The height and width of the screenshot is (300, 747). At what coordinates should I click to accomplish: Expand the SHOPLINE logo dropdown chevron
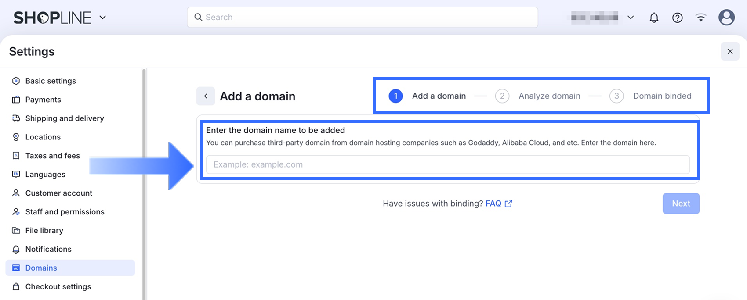(103, 18)
